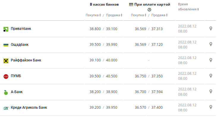Sort by card payment Продажа rate
This screenshot has width=219, height=117.
click(x=160, y=15)
